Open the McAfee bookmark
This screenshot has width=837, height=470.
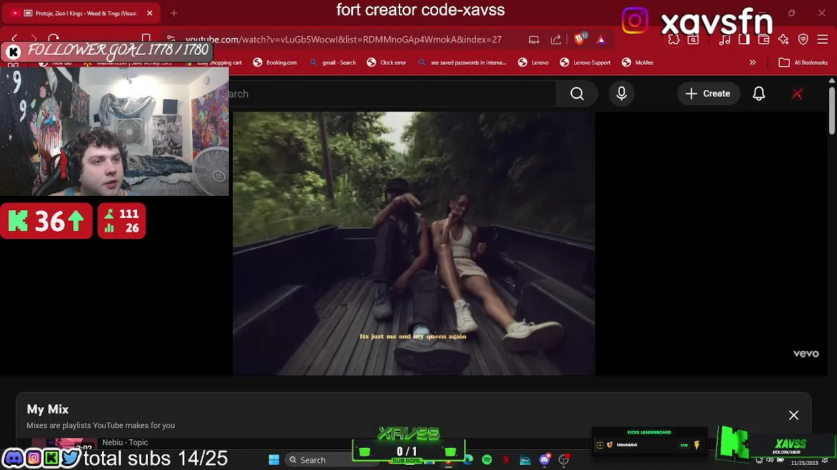click(x=638, y=63)
